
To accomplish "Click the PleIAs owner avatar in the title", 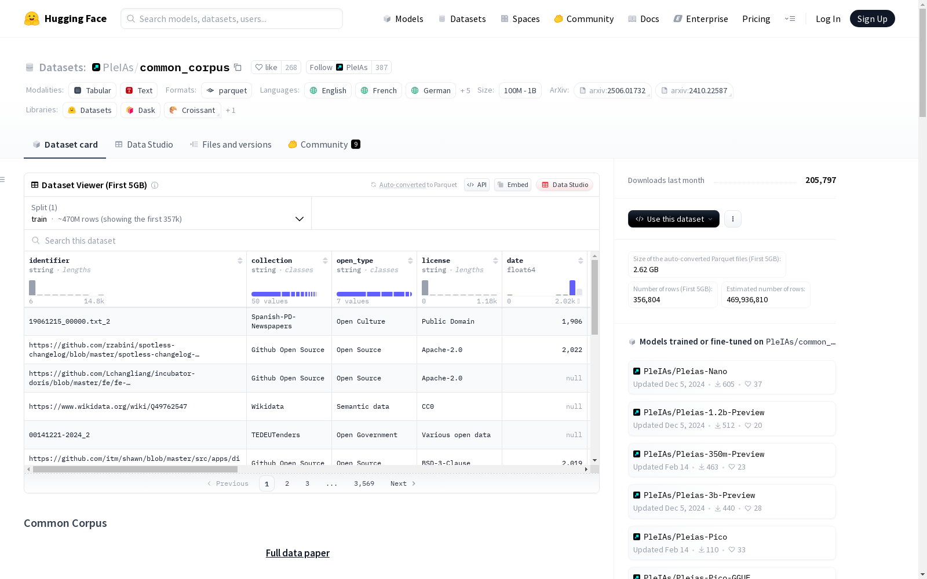I will click(96, 67).
